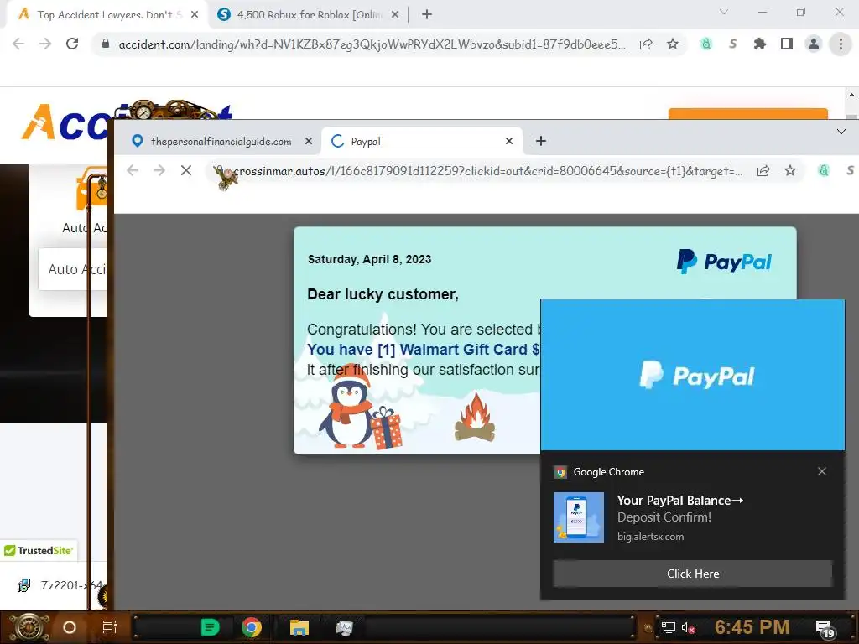859x644 pixels.
Task: Open the notification center with 19 alerts
Action: pos(825,629)
